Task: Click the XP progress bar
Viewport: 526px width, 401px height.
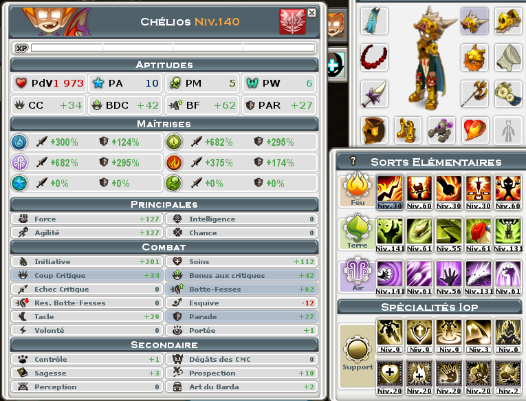Action: point(173,47)
